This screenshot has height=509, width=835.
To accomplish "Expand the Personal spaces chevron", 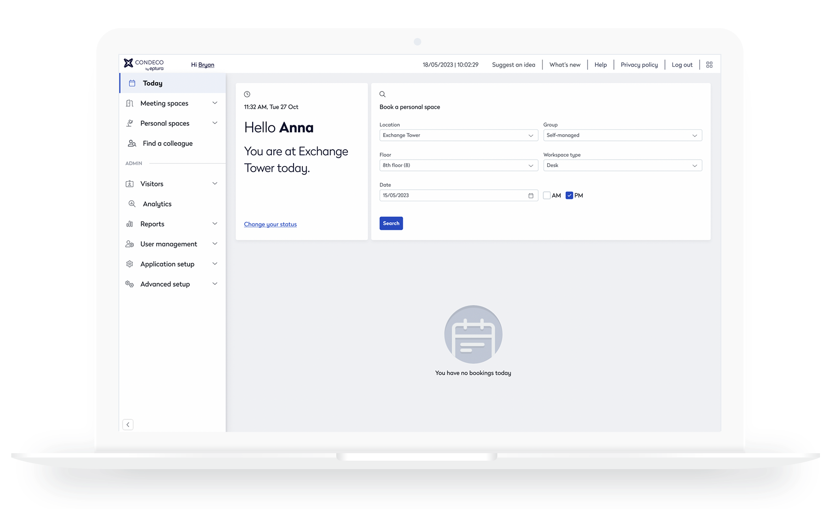I will click(x=215, y=123).
